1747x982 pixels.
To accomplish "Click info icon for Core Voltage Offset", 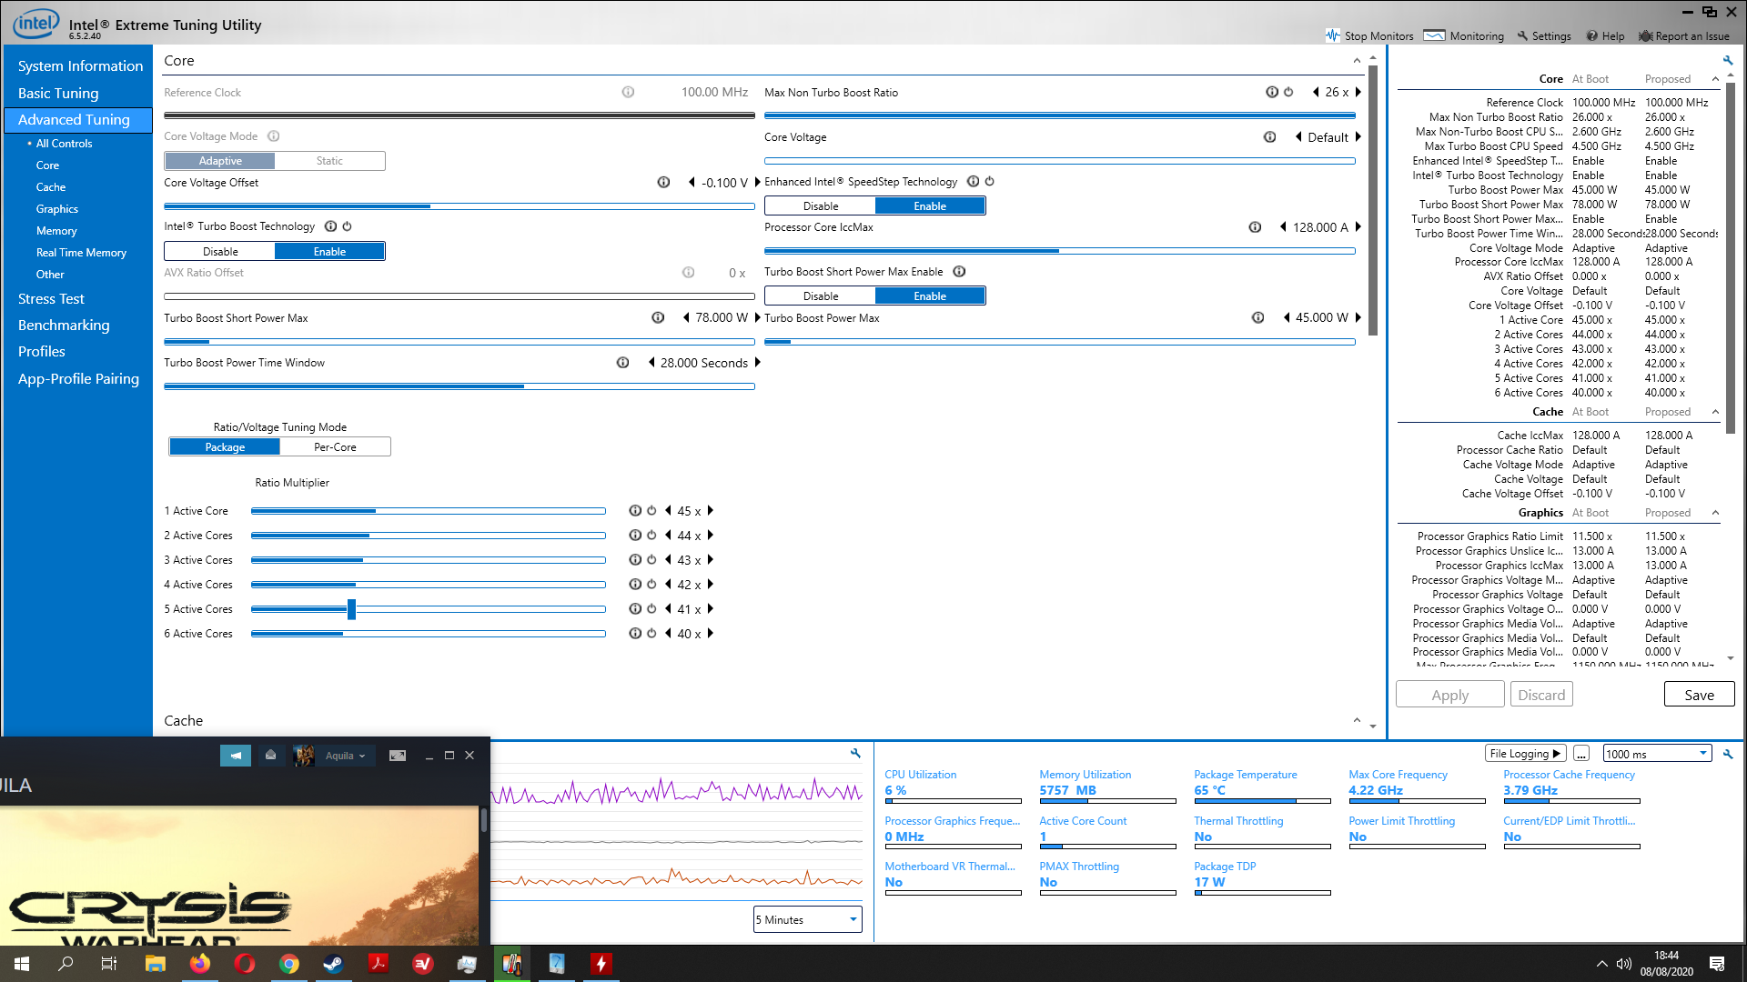I will 663,183.
